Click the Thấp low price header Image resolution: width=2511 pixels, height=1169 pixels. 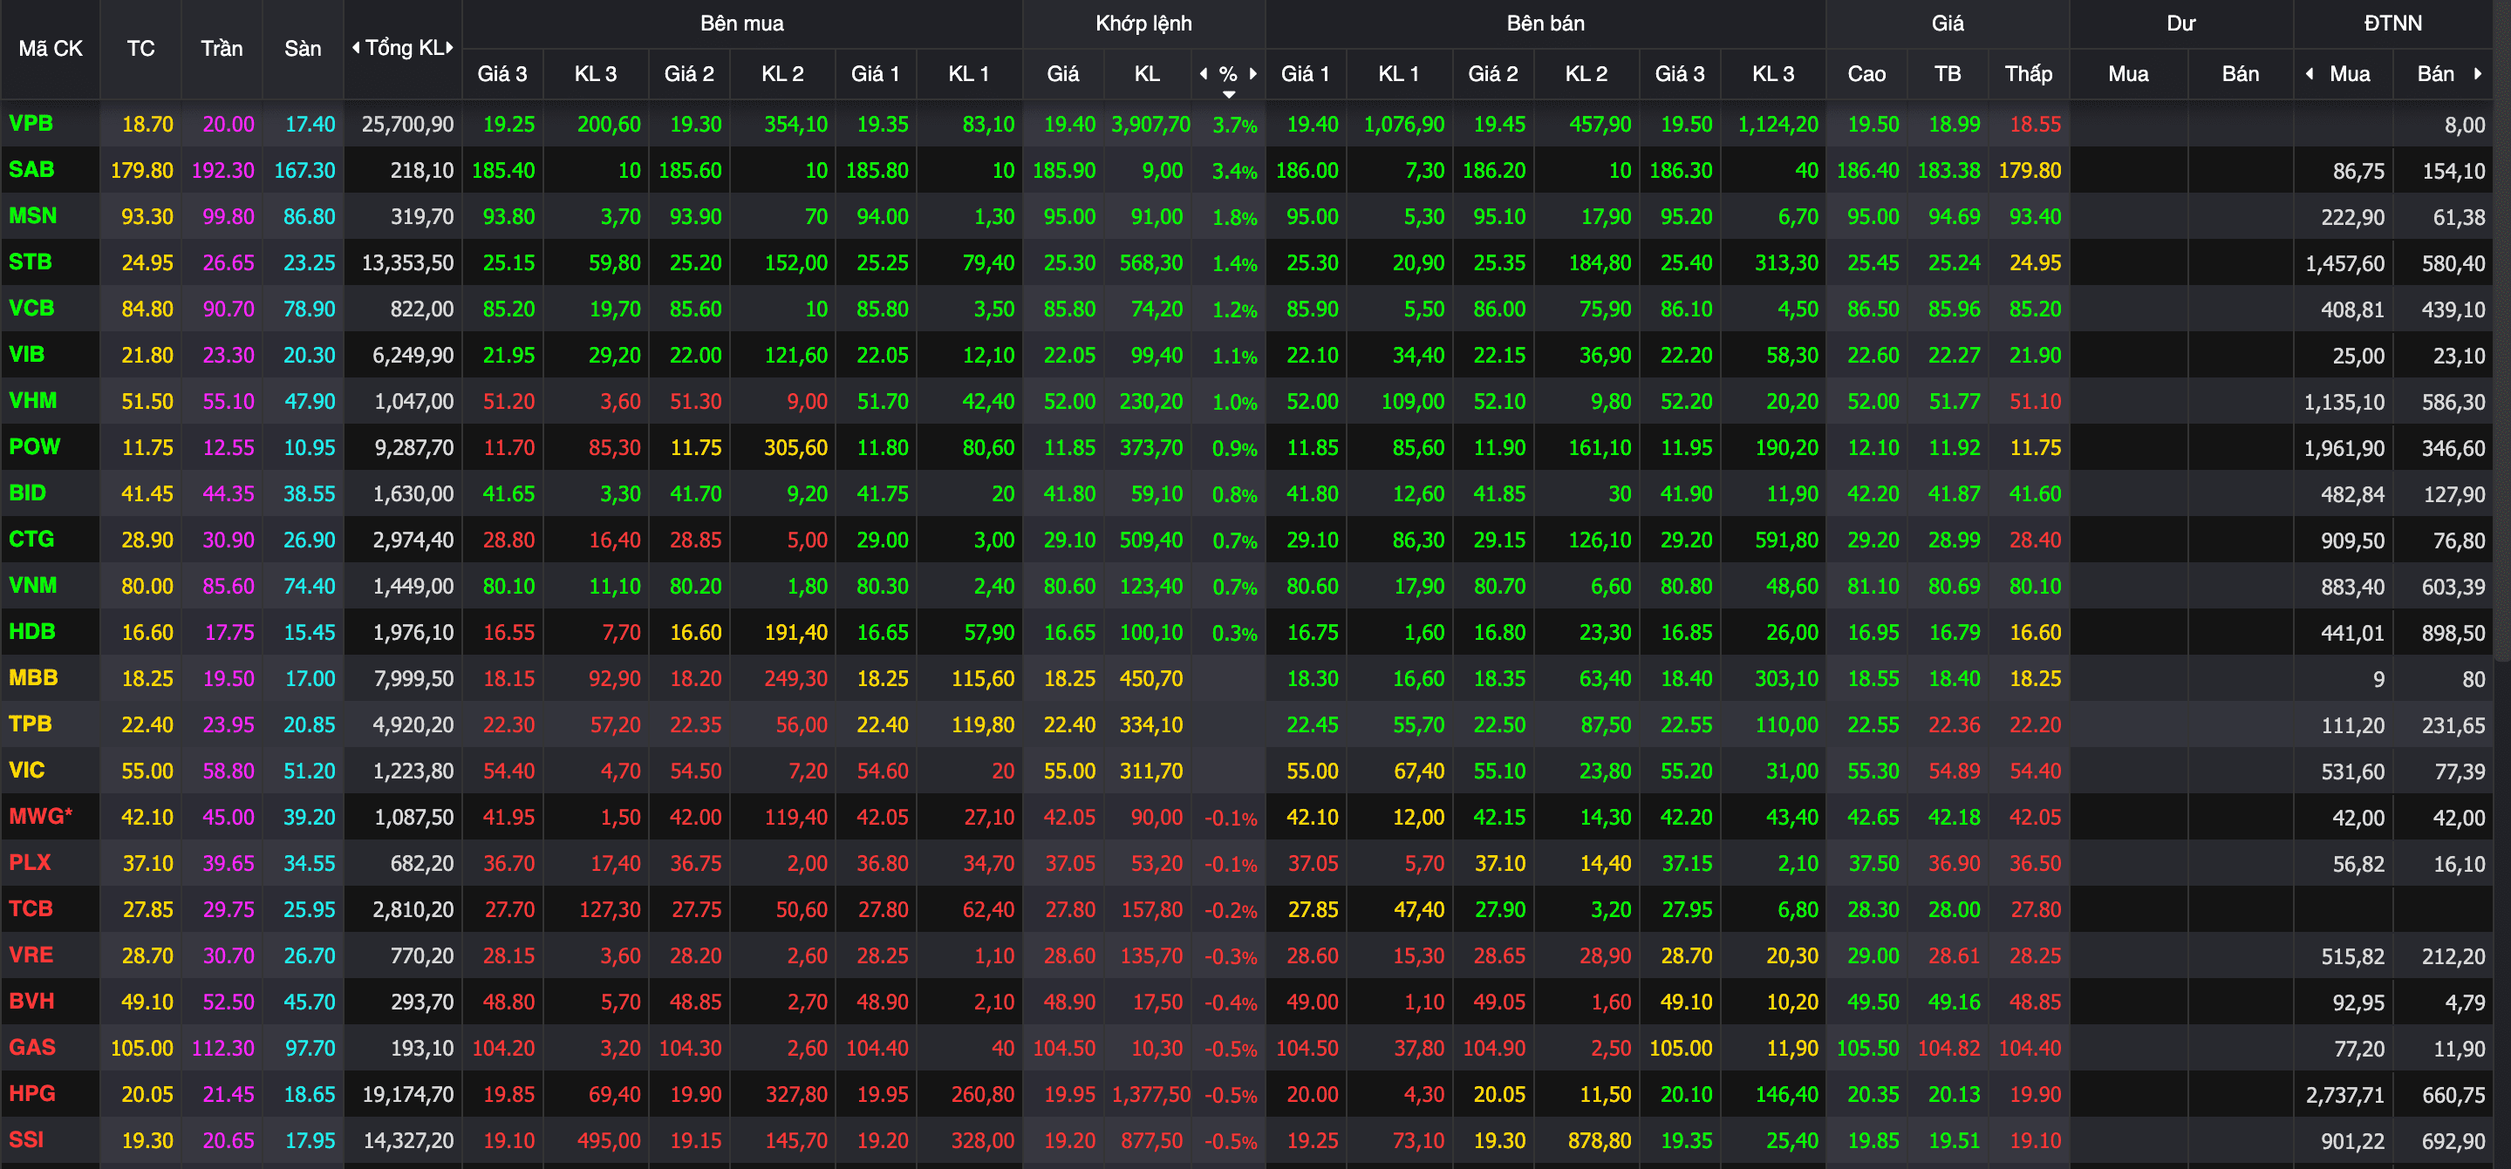2029,74
